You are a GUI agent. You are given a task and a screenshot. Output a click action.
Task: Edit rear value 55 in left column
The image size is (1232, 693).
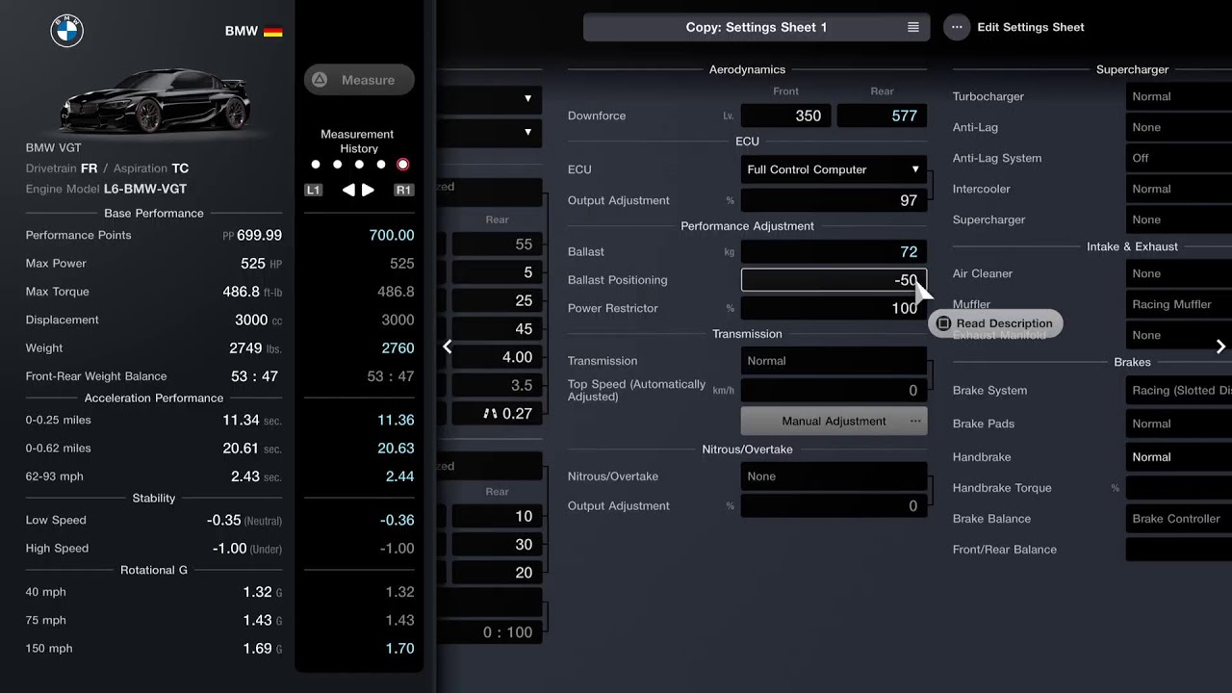click(x=497, y=244)
